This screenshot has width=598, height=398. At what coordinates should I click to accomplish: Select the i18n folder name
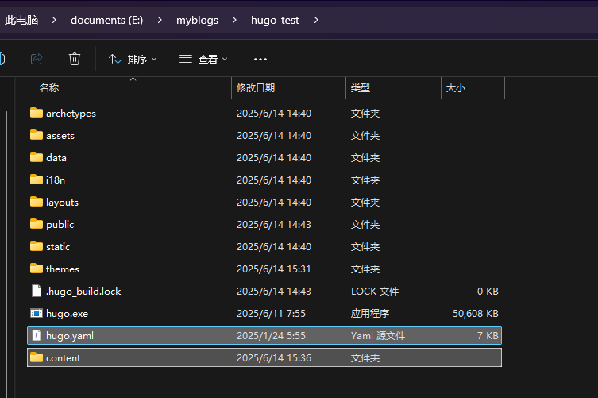click(x=56, y=180)
